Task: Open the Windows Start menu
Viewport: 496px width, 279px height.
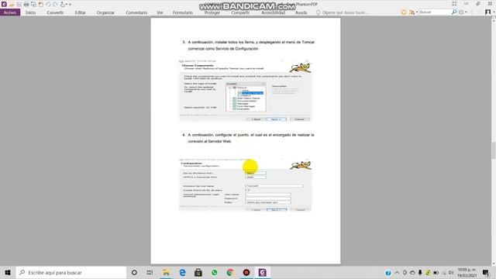Action: click(8, 272)
